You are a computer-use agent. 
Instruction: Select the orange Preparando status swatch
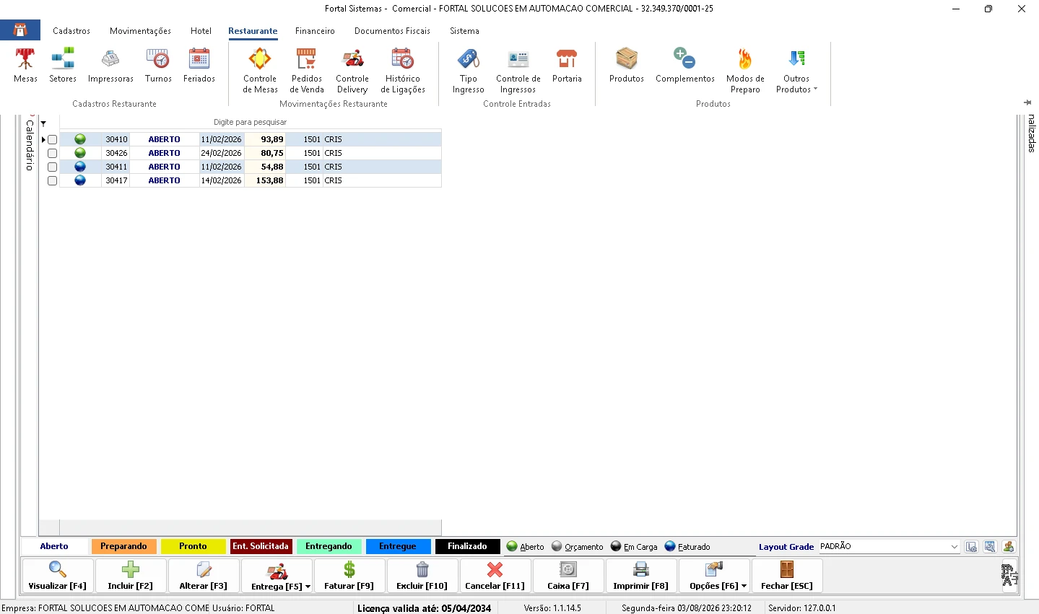pyautogui.click(x=123, y=547)
